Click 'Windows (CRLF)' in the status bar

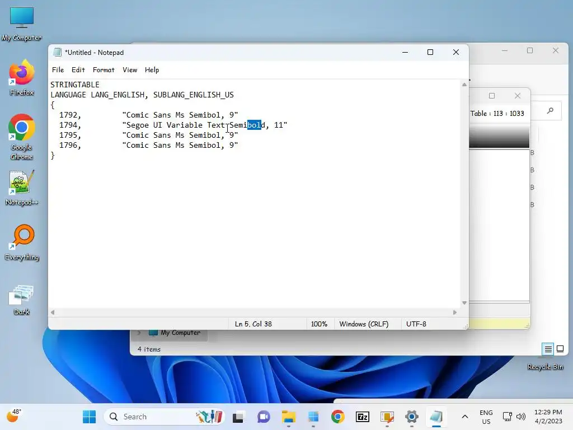(364, 324)
